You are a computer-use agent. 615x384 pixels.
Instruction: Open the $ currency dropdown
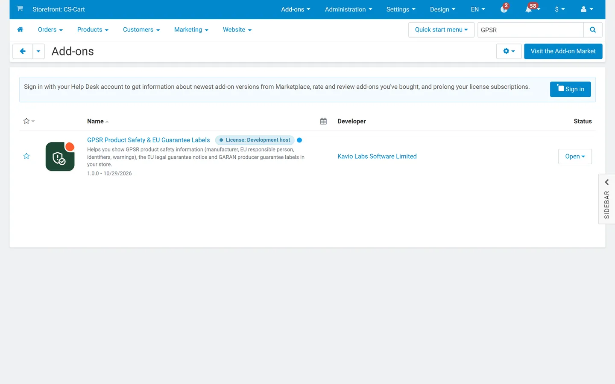pyautogui.click(x=560, y=9)
